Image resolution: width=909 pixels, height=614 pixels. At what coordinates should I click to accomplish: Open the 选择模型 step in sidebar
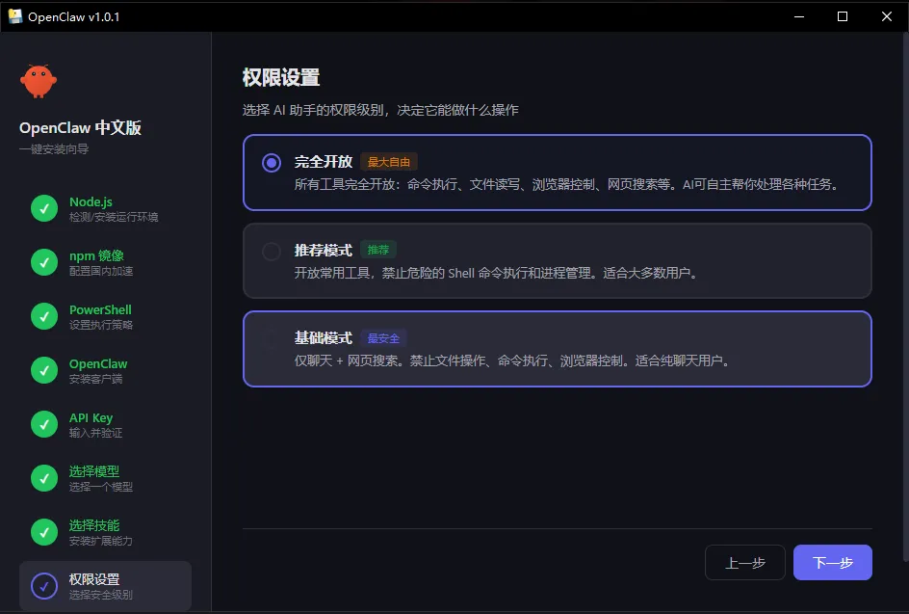pos(105,478)
